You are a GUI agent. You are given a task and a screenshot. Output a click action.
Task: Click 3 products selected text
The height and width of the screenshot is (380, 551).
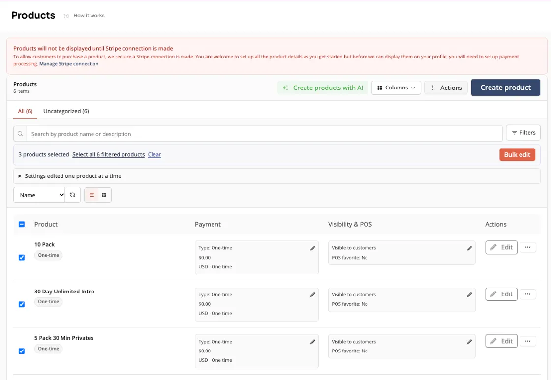pos(44,154)
